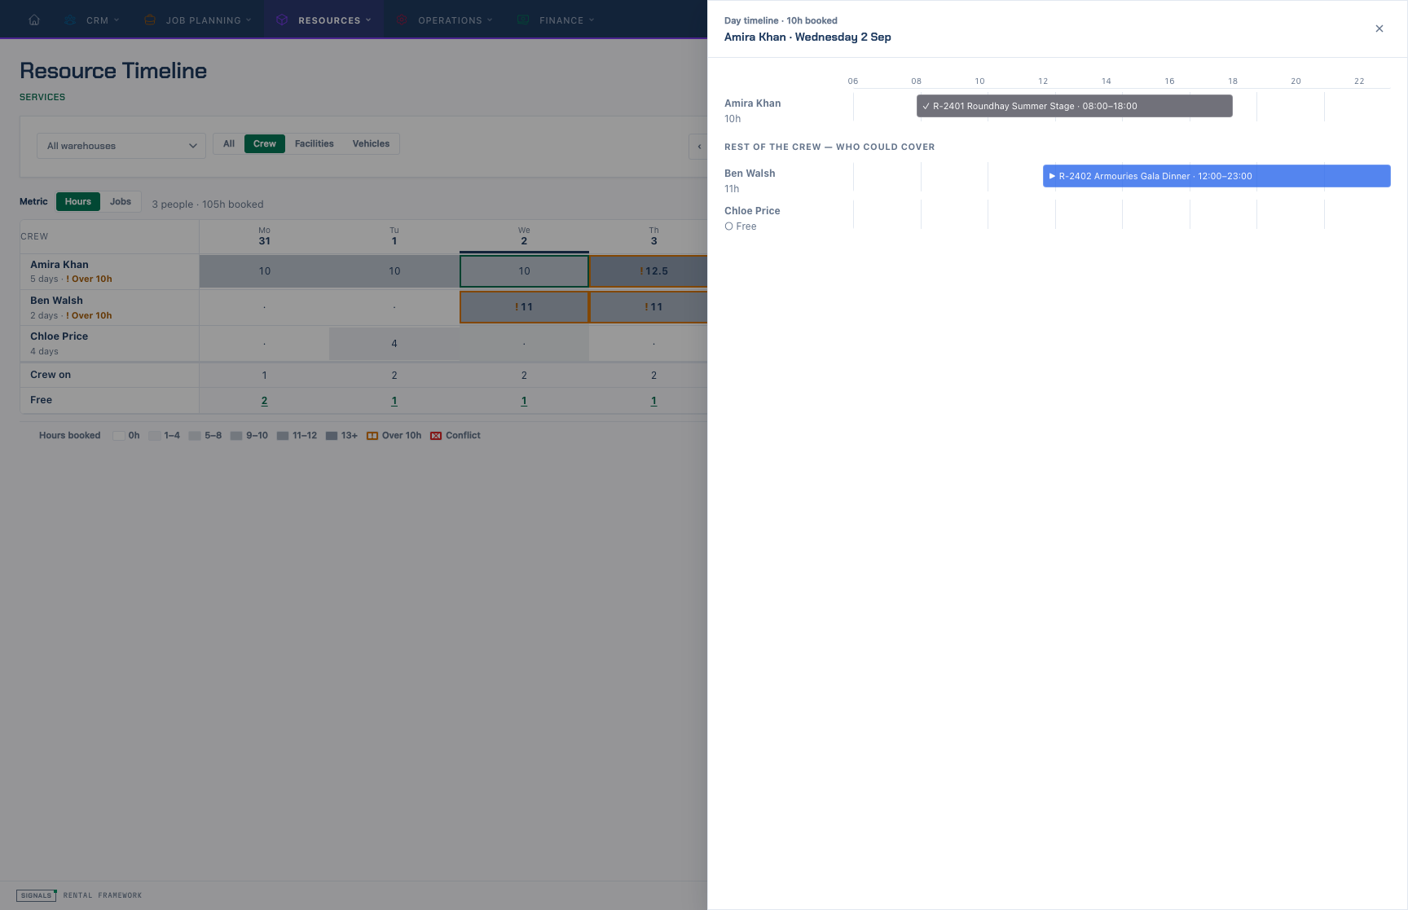Click the 0h legend swatch
The width and height of the screenshot is (1408, 910).
[x=119, y=436]
